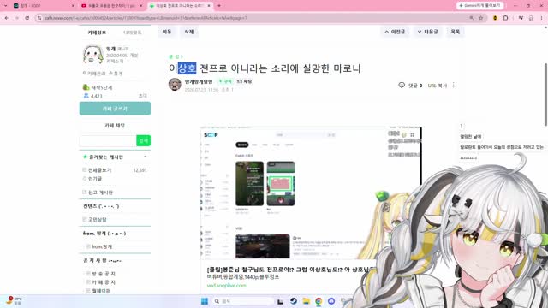Screen dimensions: 548x308
Task: Open the new tab plus button
Action: coord(219,6)
